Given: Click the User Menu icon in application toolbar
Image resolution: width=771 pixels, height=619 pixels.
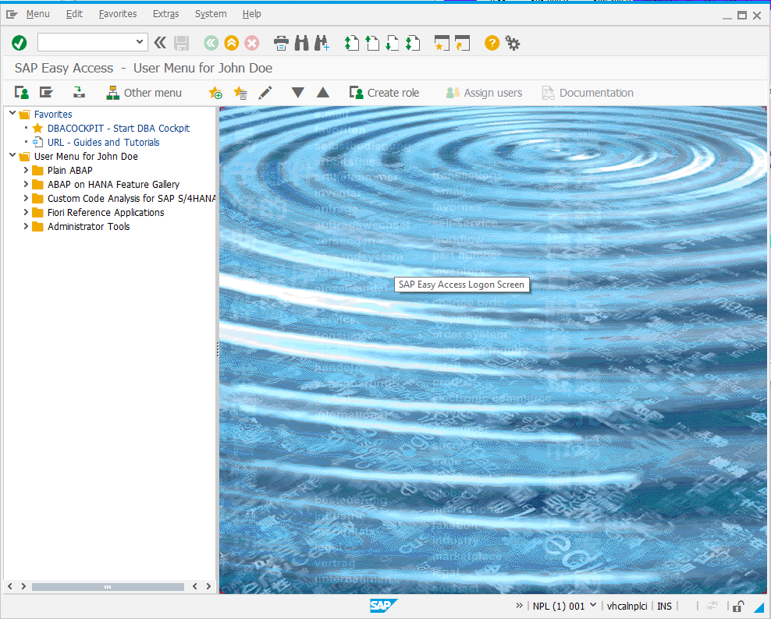Looking at the screenshot, I should coord(22,92).
